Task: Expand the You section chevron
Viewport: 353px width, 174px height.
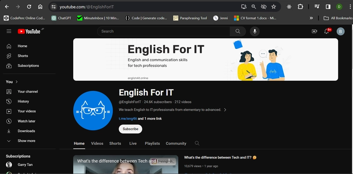Action: click(x=16, y=81)
